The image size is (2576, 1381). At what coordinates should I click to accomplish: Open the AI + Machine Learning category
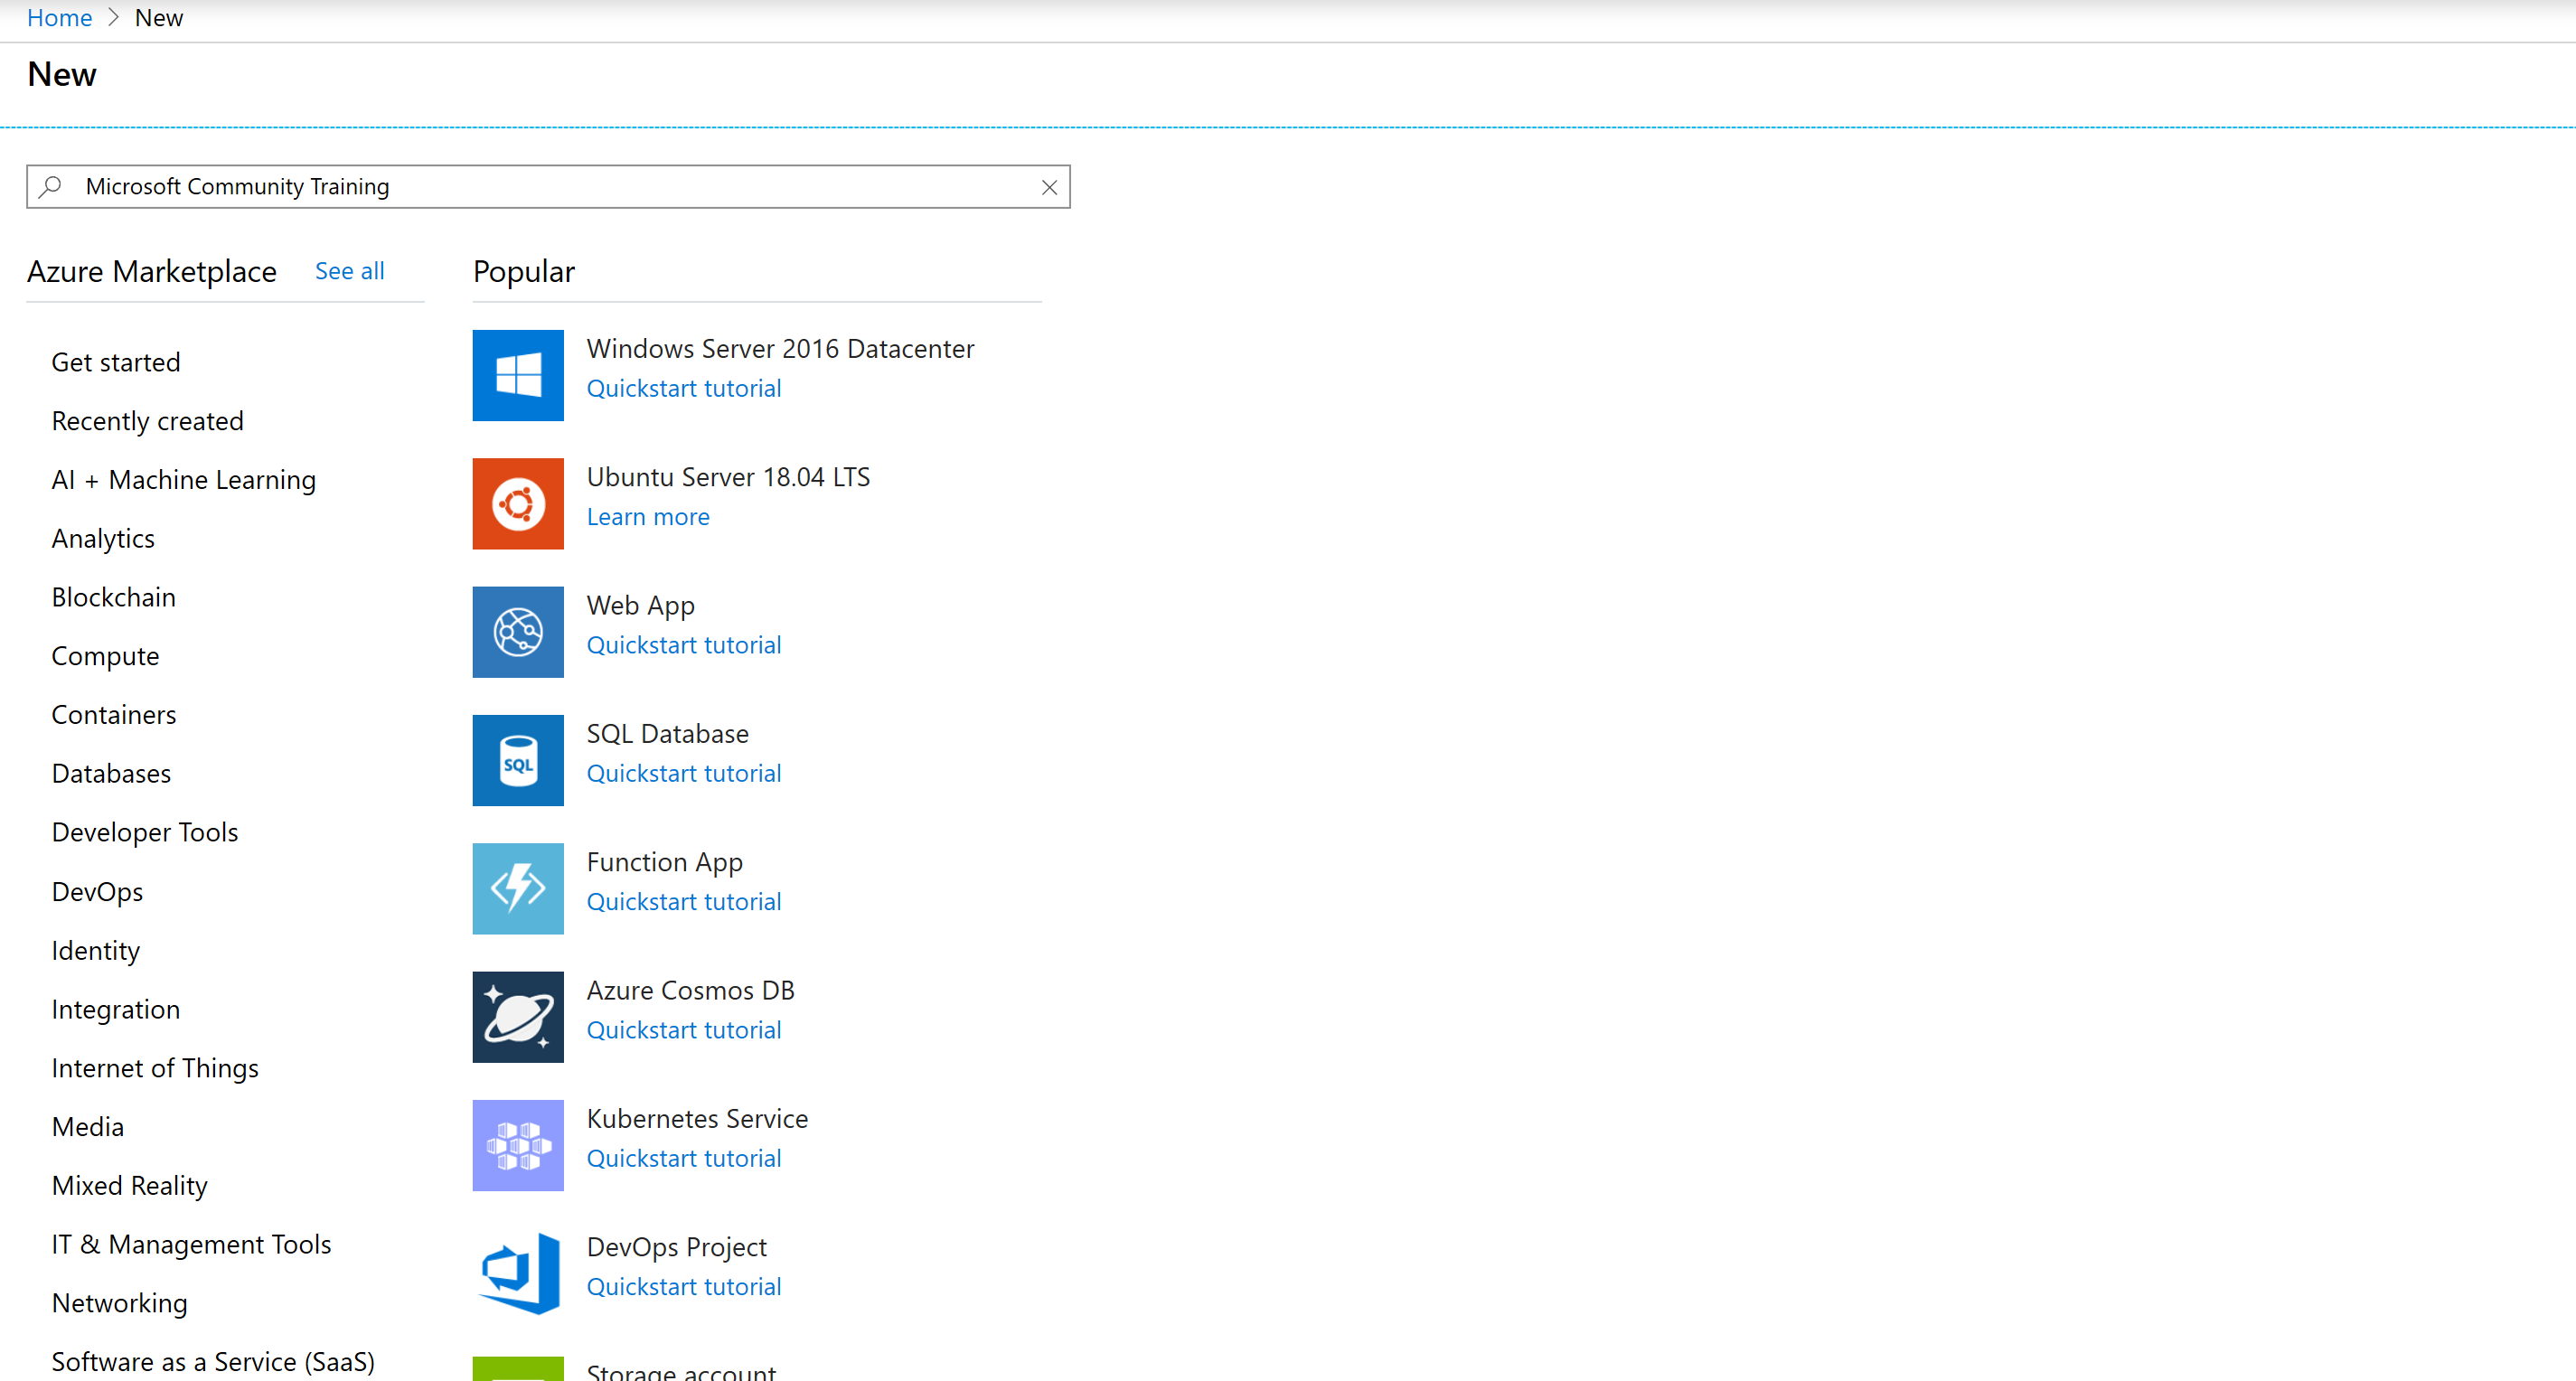tap(184, 478)
